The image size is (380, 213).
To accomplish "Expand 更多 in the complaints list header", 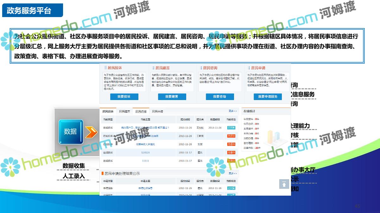I will [x=232, y=111].
